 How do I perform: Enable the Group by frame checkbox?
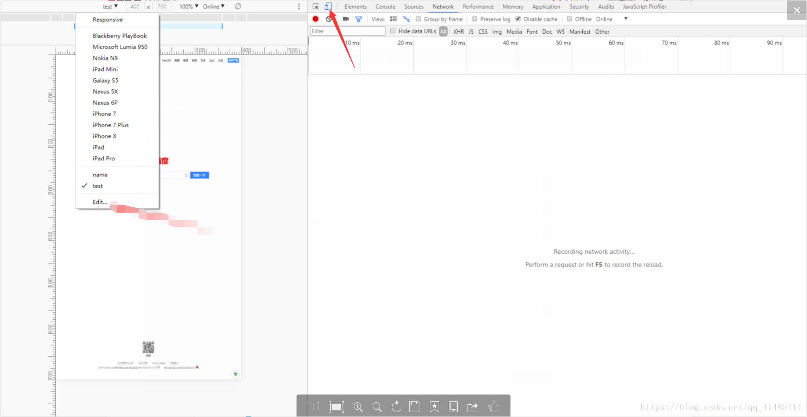(418, 19)
